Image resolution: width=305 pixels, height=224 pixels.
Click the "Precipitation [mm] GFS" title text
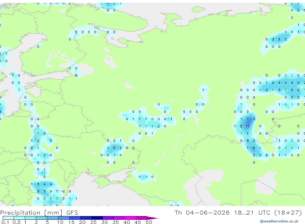pyautogui.click(x=39, y=212)
